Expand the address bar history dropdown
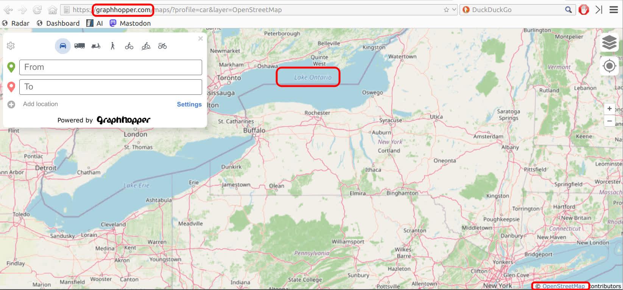Viewport: 623px width, 290px height. tap(454, 10)
